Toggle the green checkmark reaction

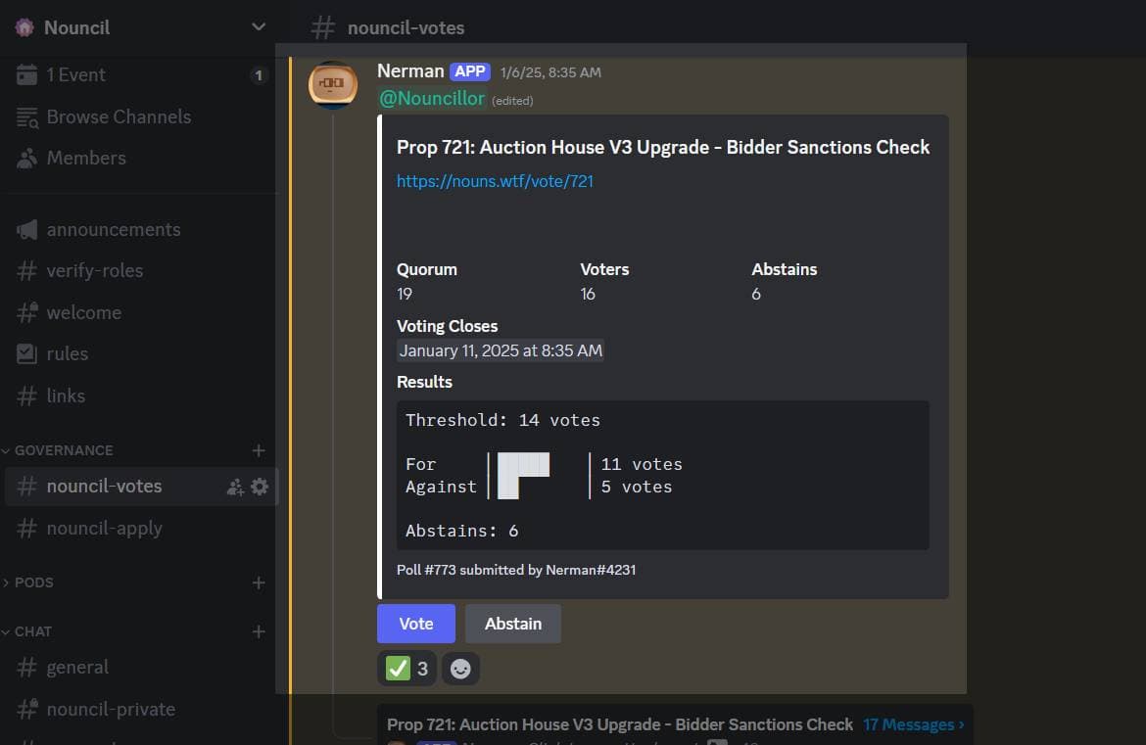(x=407, y=669)
